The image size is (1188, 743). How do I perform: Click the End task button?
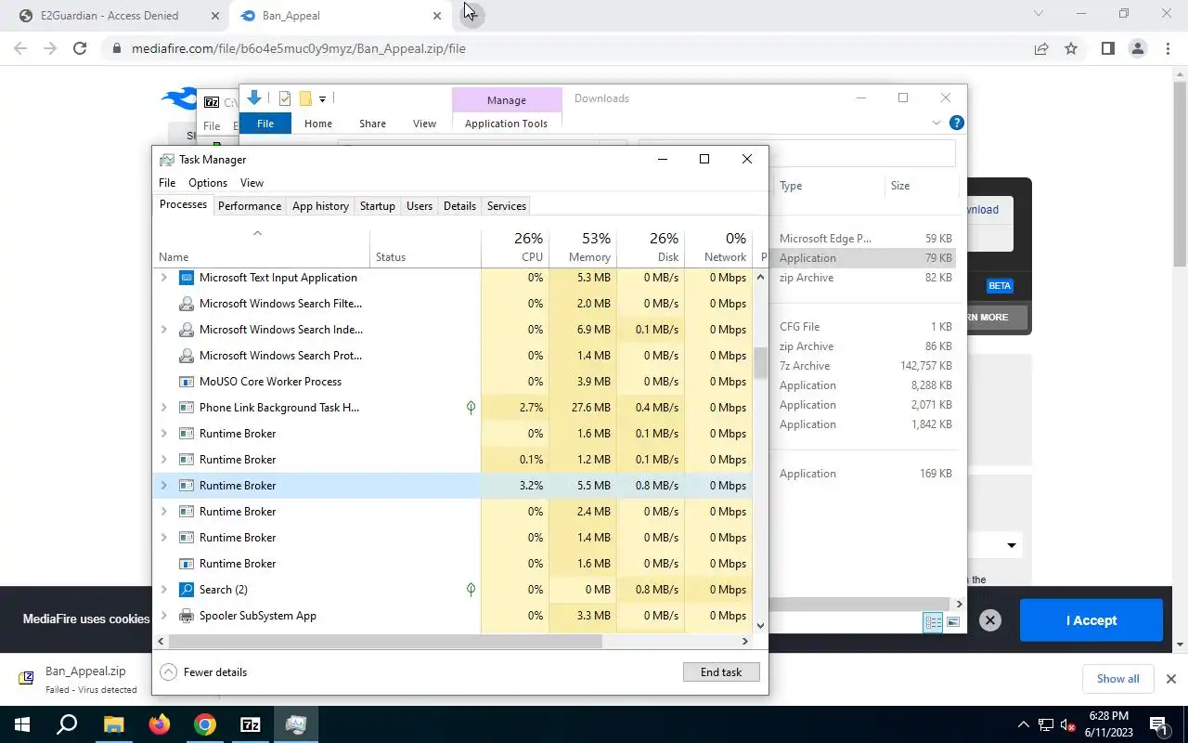tap(721, 672)
